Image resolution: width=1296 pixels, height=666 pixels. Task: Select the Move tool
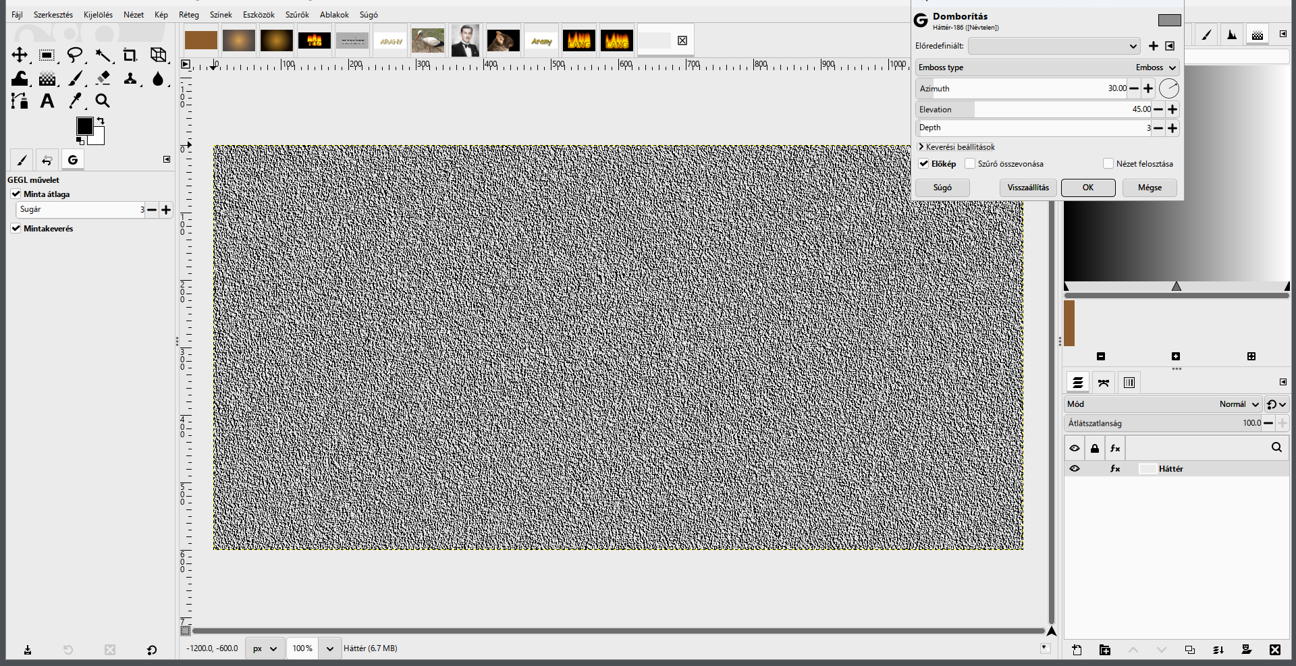(x=20, y=55)
